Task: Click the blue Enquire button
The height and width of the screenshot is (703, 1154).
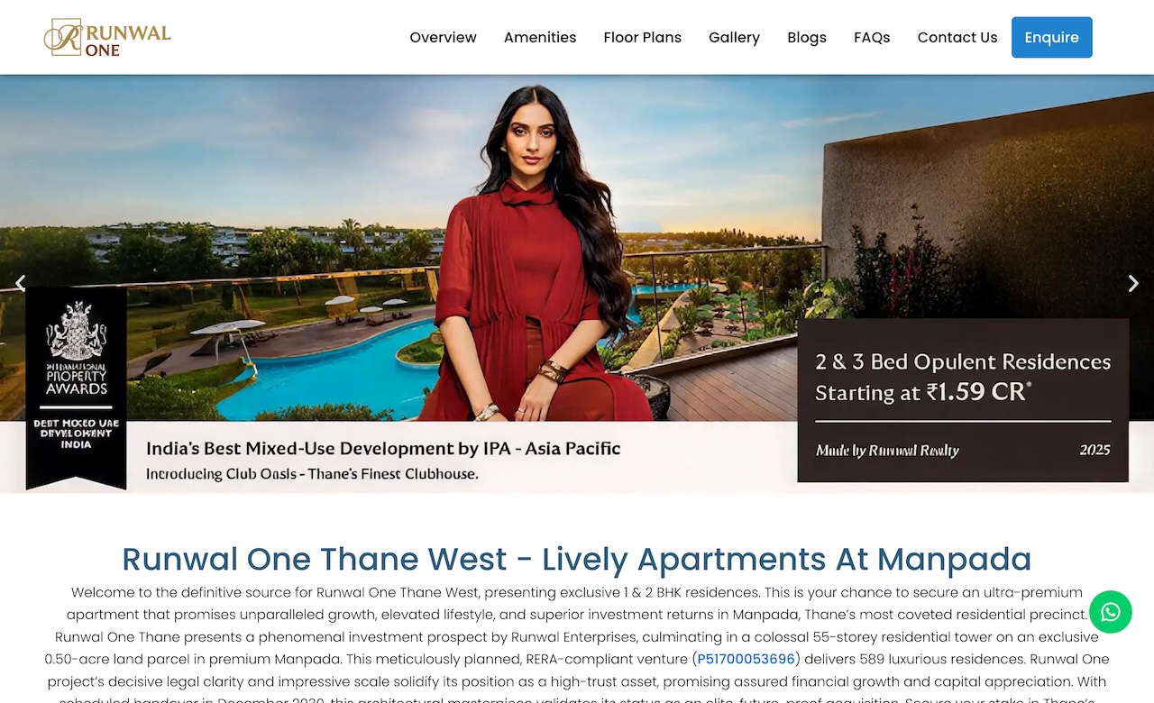Action: tap(1052, 37)
